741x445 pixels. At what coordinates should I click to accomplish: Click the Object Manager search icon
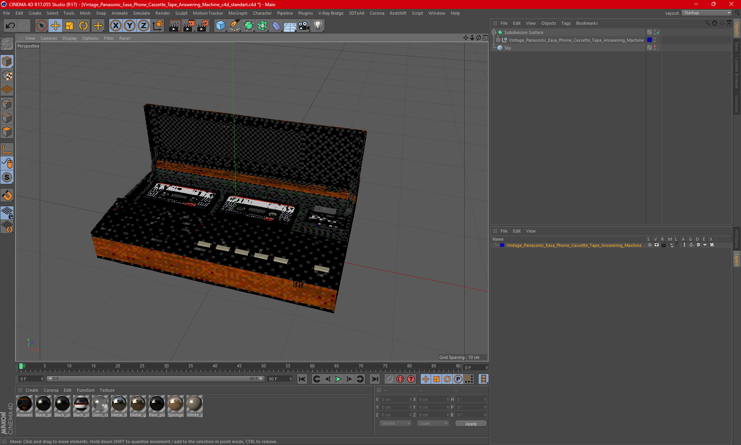[x=707, y=23]
